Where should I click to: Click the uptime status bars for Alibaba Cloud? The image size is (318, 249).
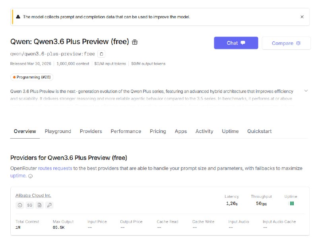tap(291, 203)
